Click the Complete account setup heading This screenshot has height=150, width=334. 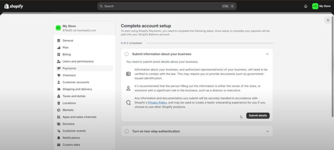[146, 26]
